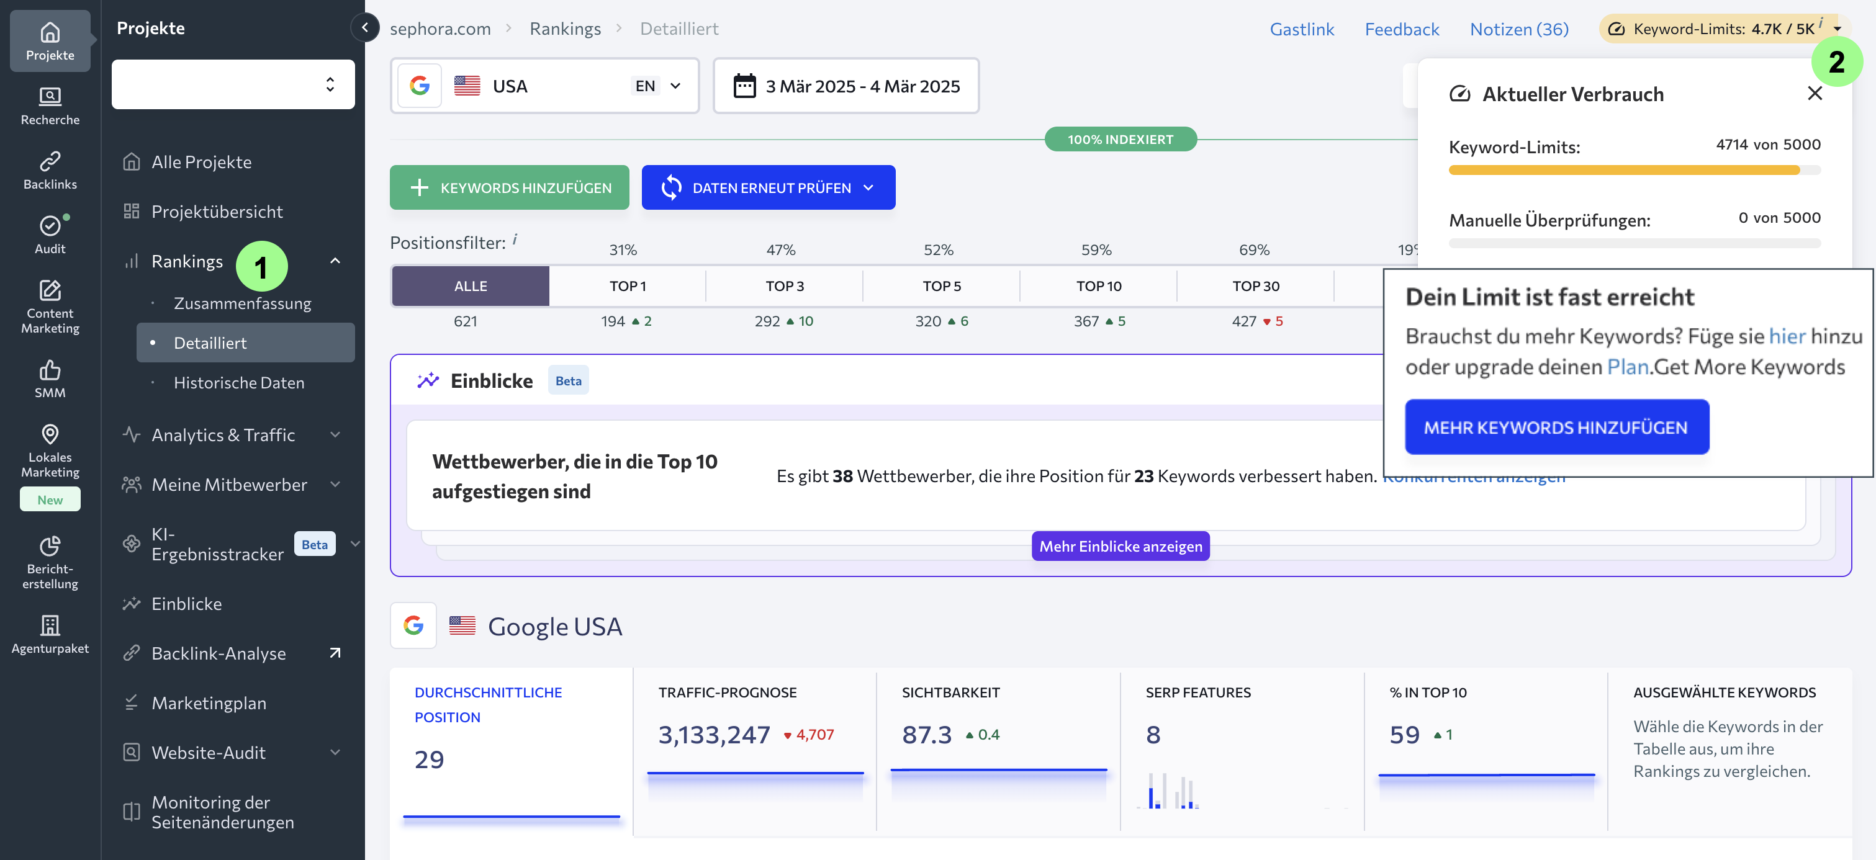1876x860 pixels.
Task: Click the Projektübersicht grid icon
Action: [131, 210]
